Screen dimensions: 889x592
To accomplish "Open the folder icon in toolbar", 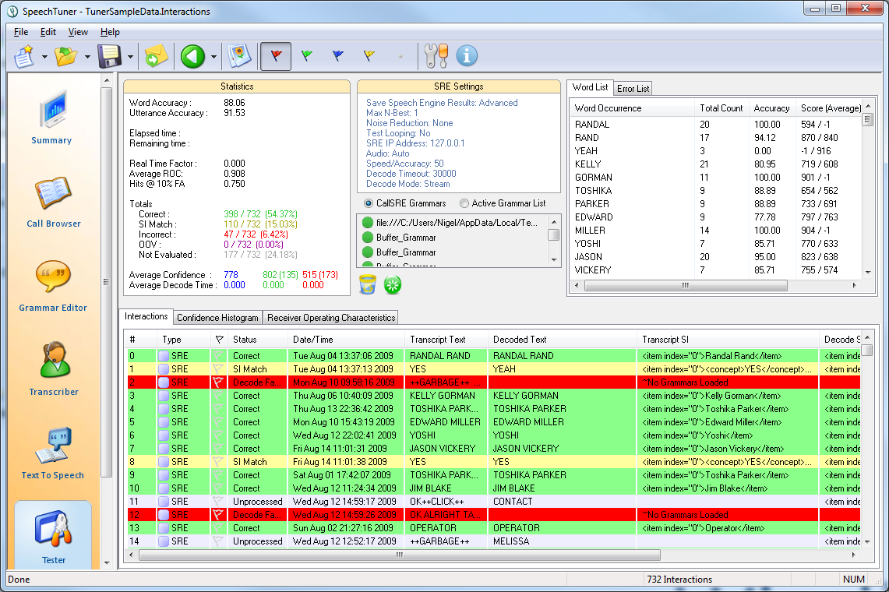I will (65, 57).
